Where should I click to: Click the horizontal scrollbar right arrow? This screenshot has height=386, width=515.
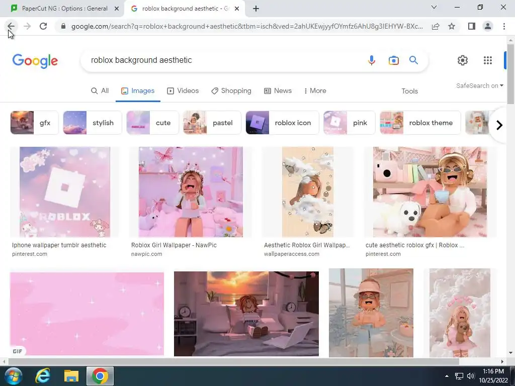pyautogui.click(x=502, y=361)
